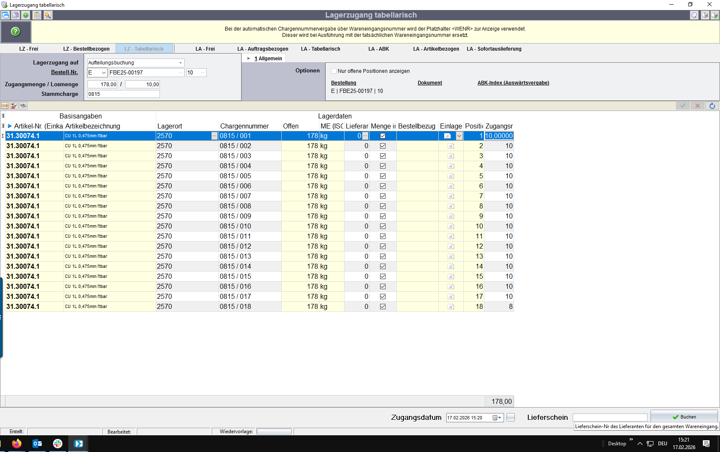Screen dimensions: 720x452
Task: Click the 'Buchen' button
Action: tap(684, 417)
